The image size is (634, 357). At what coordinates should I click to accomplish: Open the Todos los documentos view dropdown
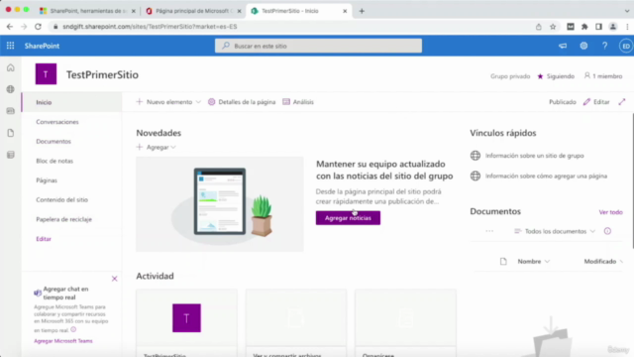[555, 231]
